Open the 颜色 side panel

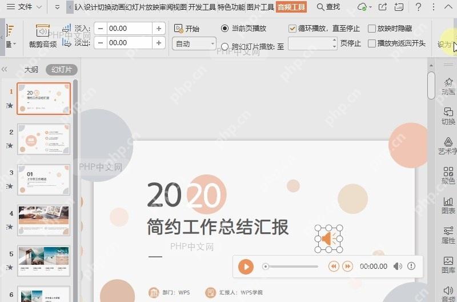point(448,176)
